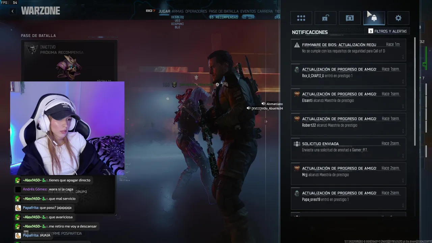Viewport: 432px width, 243px height.
Task: Click the 65 RECOMPENSAS label
Action: coord(224,17)
